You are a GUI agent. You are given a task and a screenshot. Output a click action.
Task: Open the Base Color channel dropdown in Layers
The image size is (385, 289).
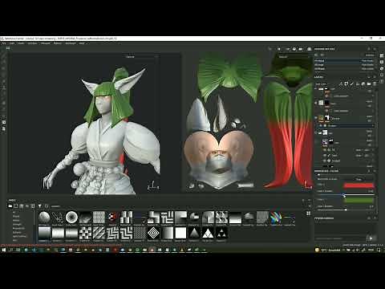[322, 83]
